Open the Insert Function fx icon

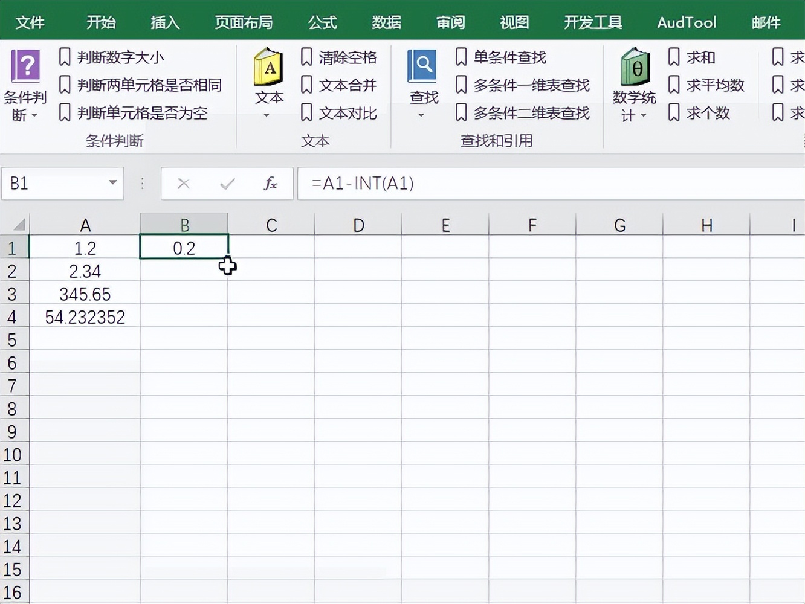270,184
